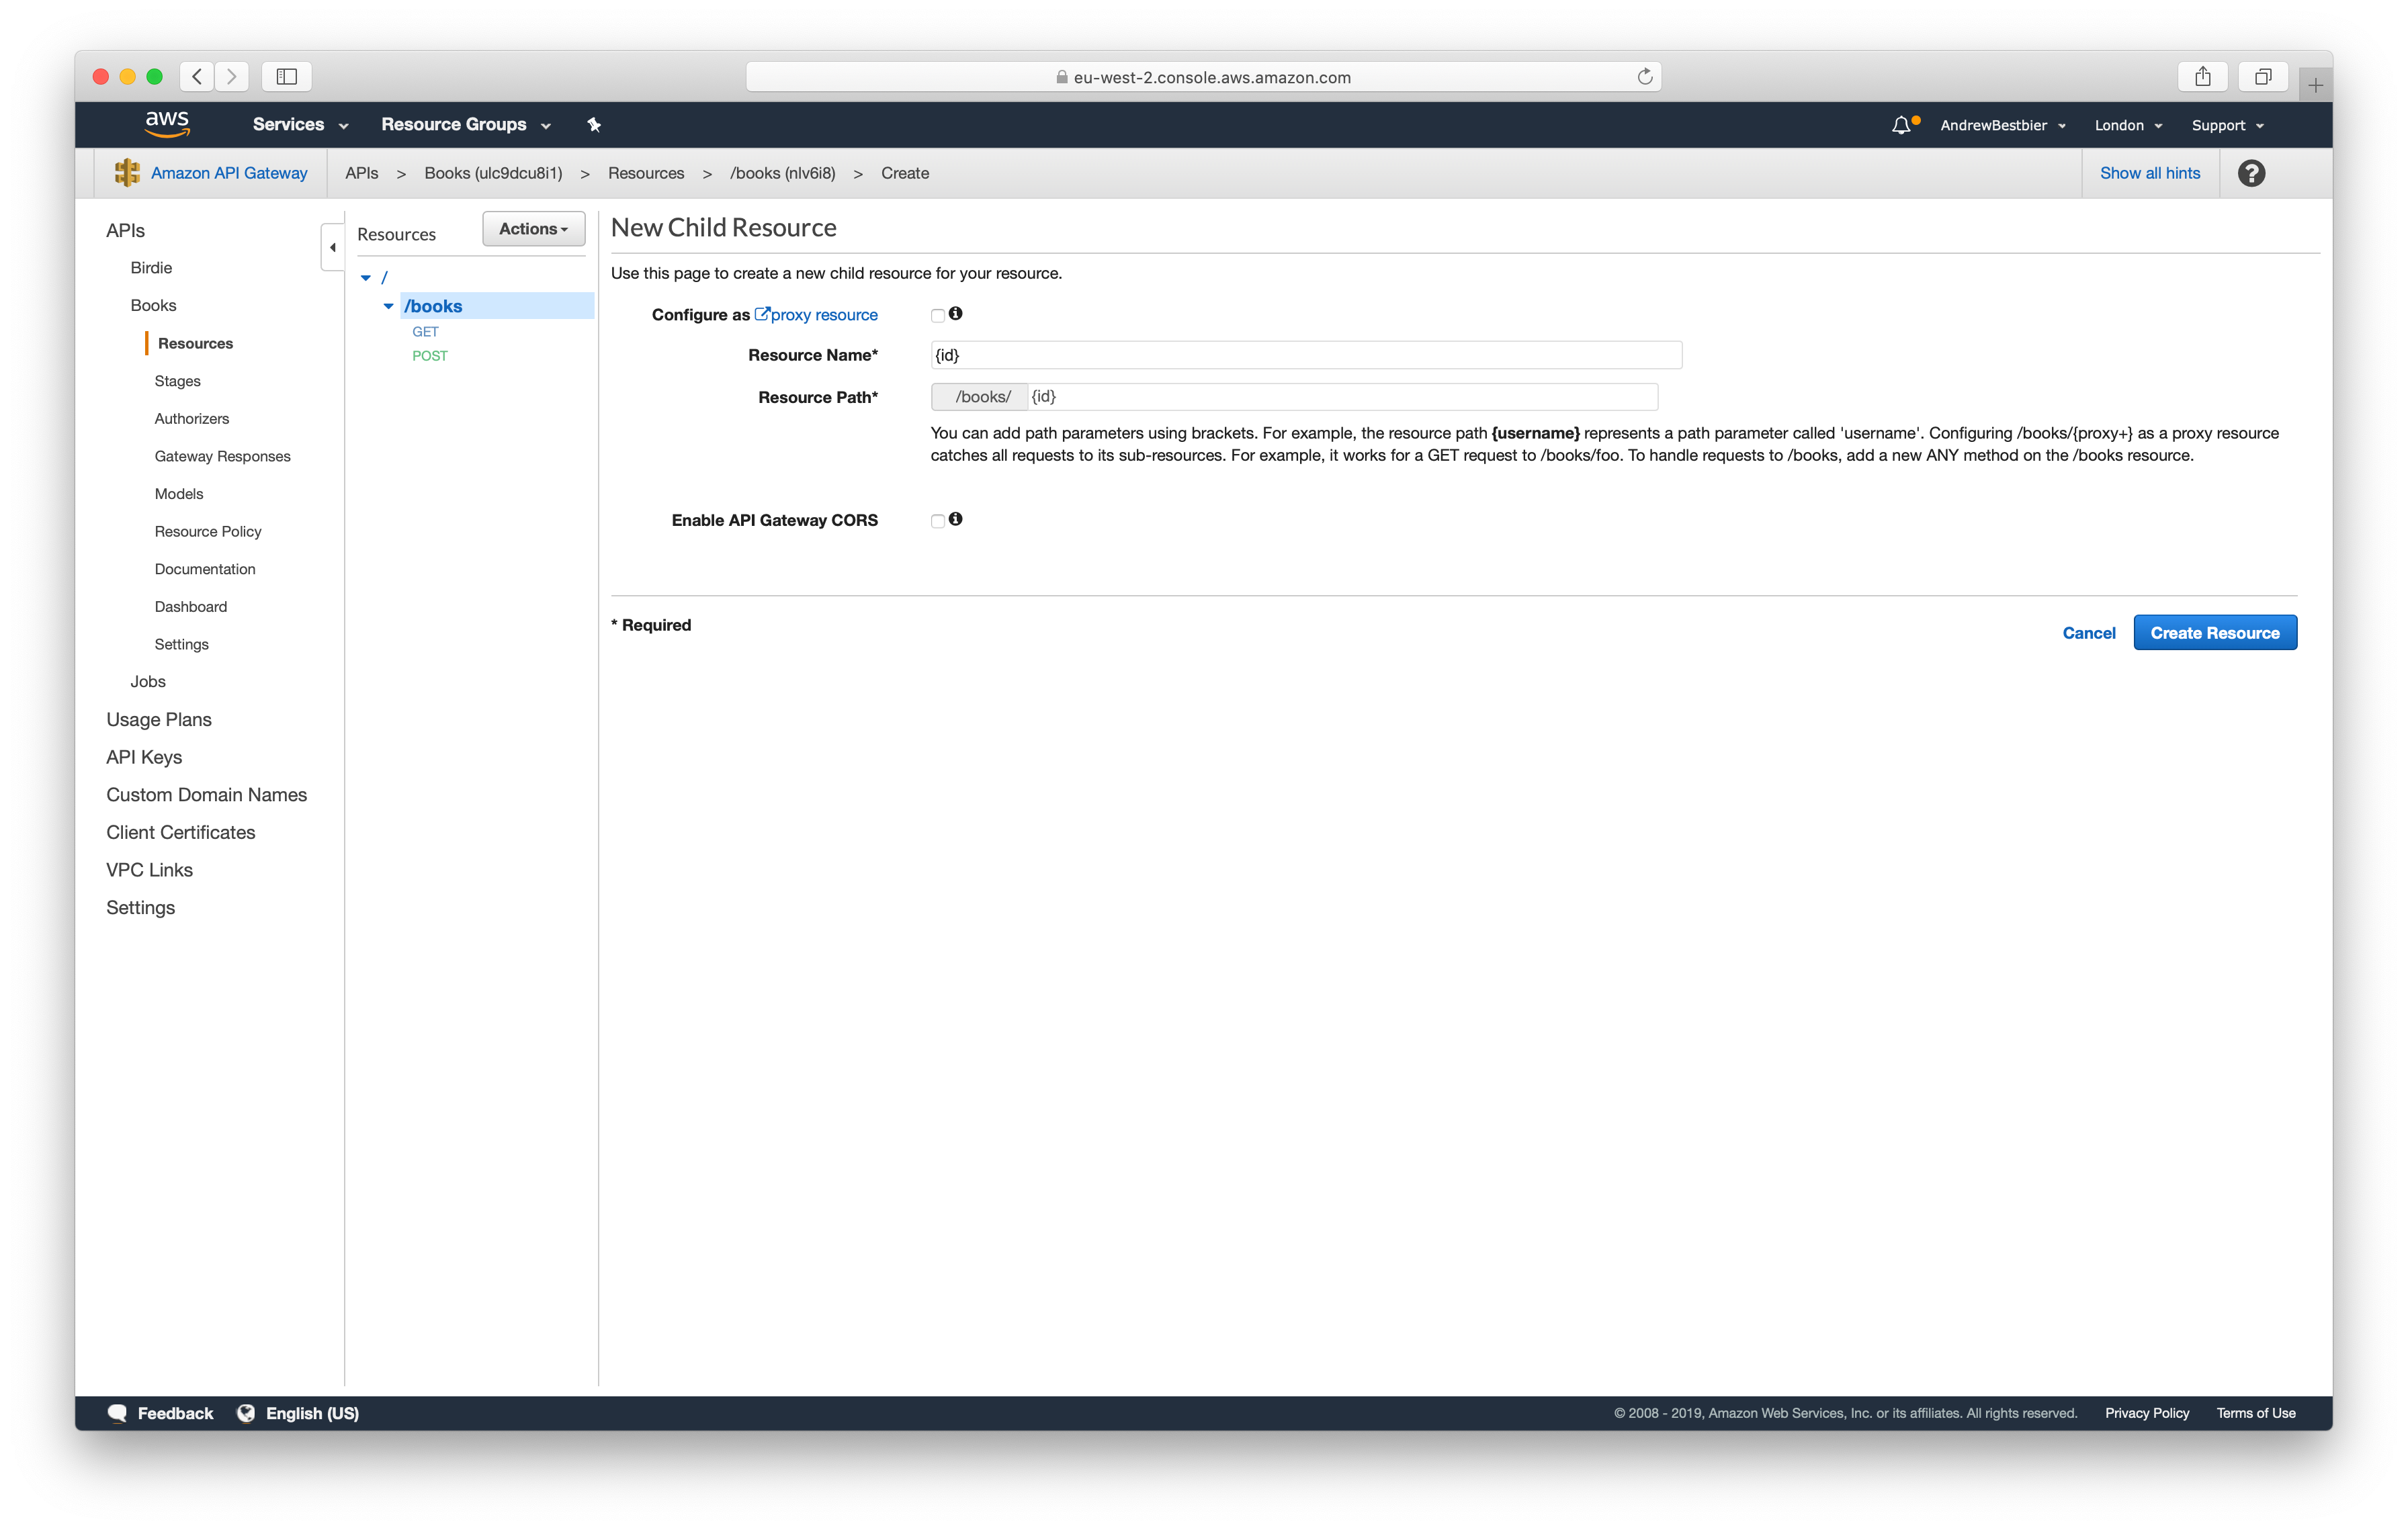Click the Amazon API Gateway service icon
The image size is (2408, 1530).
pos(128,172)
